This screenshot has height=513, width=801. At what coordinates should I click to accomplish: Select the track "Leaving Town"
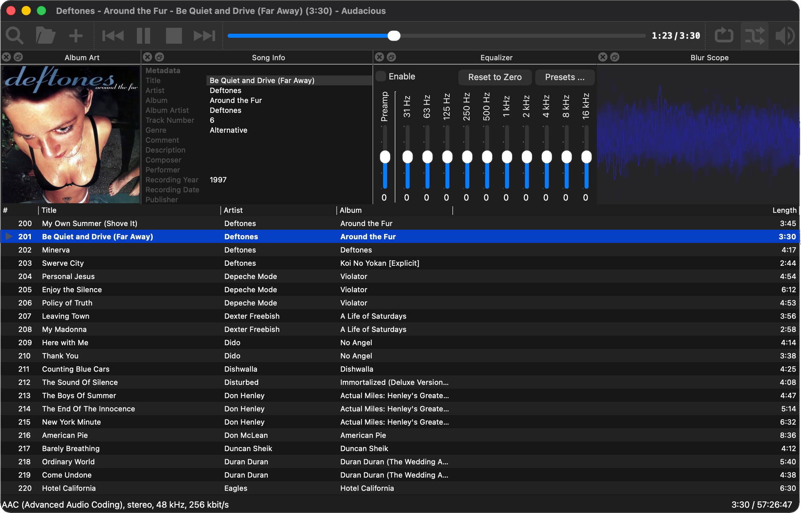point(400,316)
